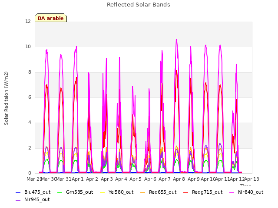Select the Redg715_out legend label
The image size is (278, 208).
[x=207, y=192]
